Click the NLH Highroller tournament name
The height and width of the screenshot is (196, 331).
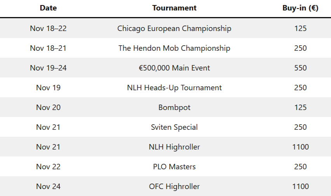click(x=174, y=147)
